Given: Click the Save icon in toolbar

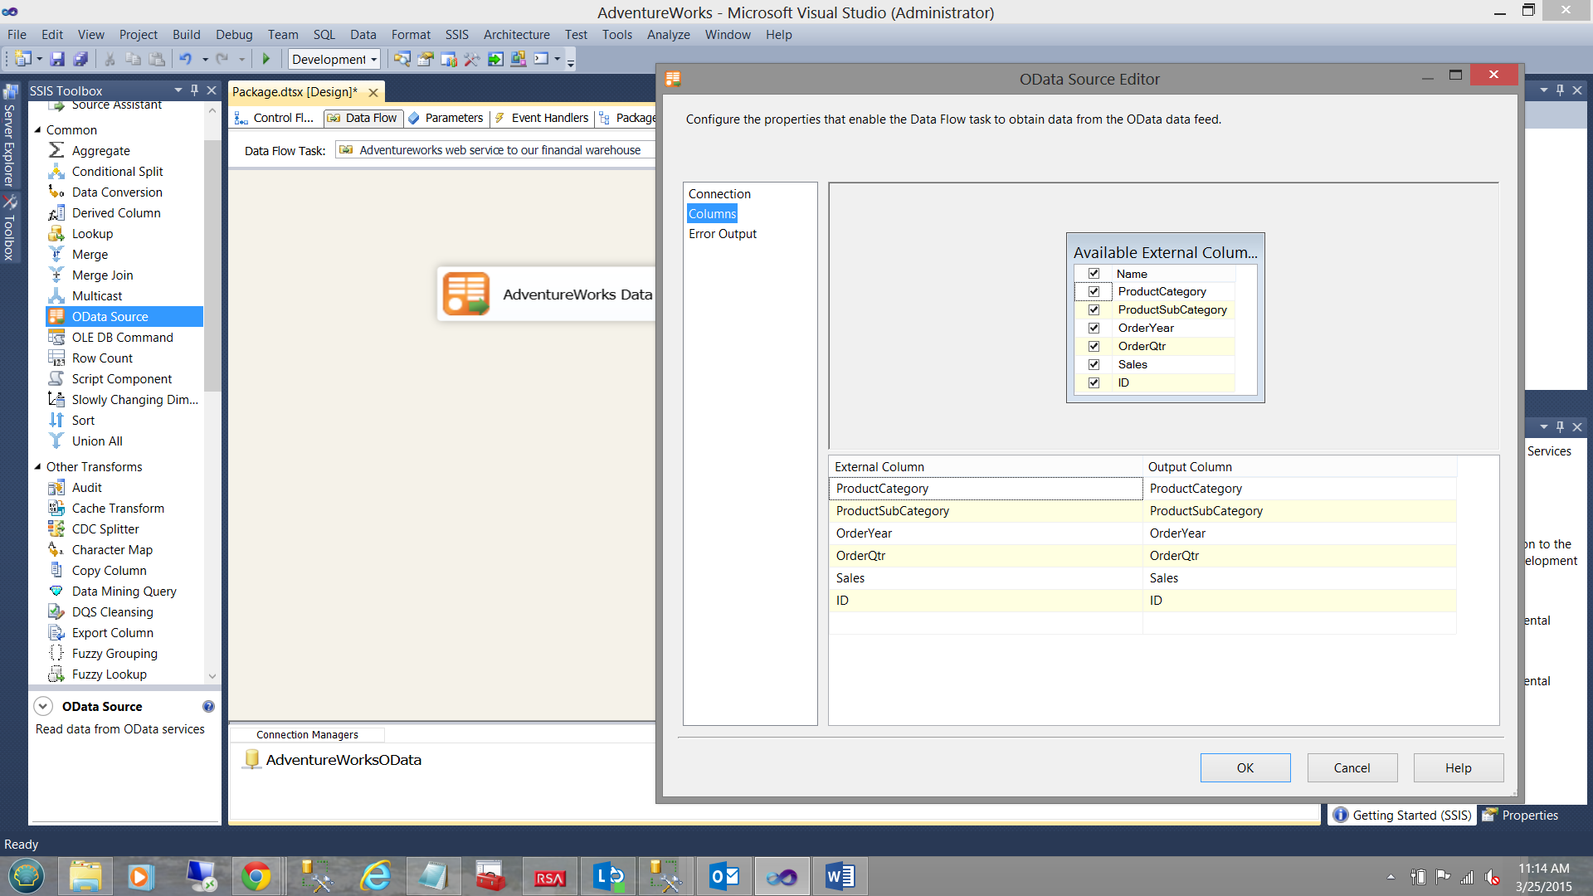Looking at the screenshot, I should [57, 59].
